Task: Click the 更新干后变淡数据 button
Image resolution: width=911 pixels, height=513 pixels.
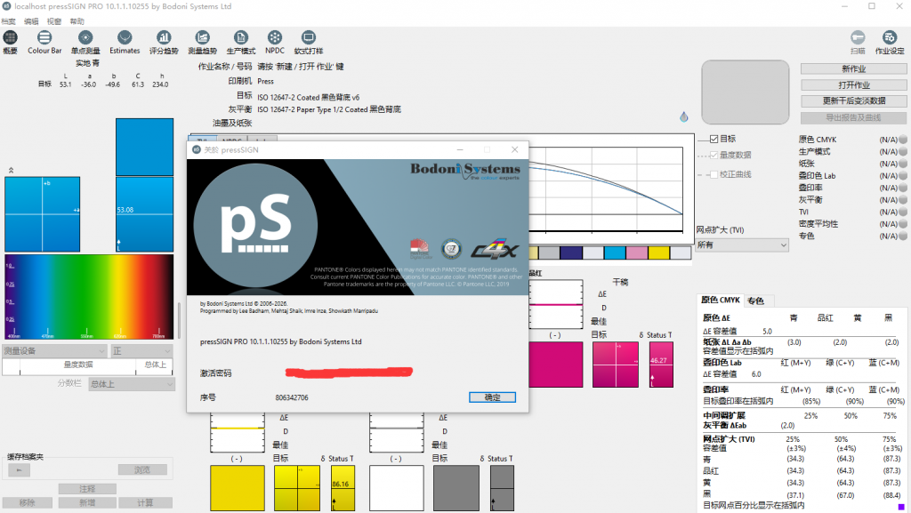Action: 853,101
